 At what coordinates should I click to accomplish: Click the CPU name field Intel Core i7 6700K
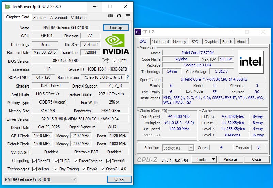pos(198,53)
